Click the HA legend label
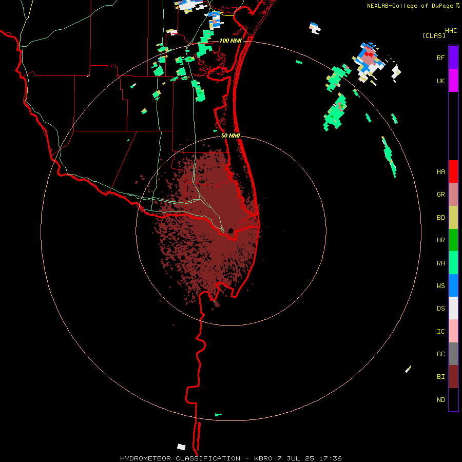This screenshot has height=462, width=462. click(440, 172)
